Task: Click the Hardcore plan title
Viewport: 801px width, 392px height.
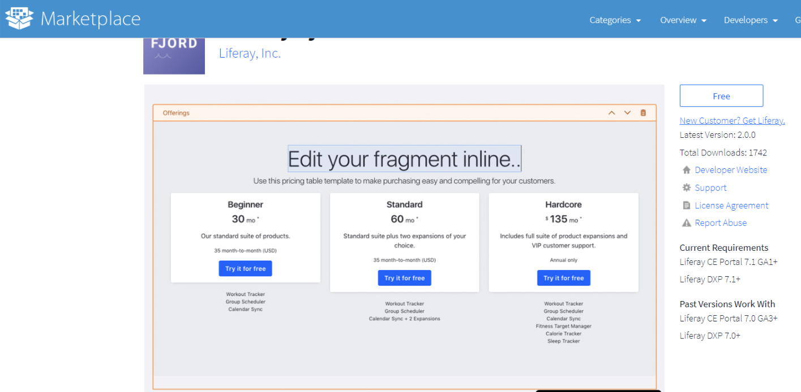Action: tap(564, 204)
